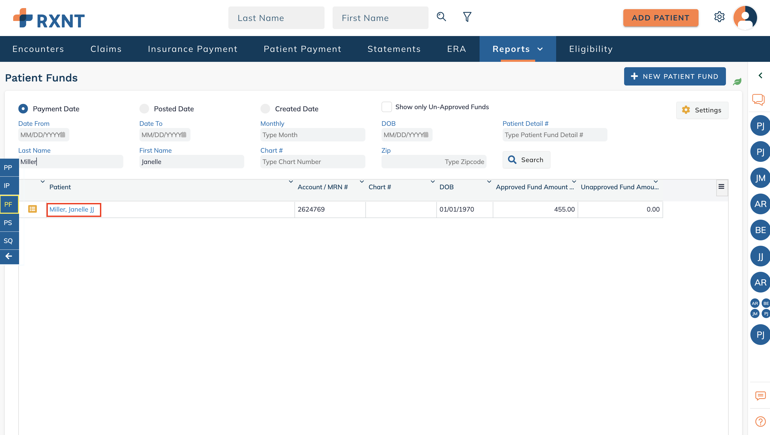The image size is (770, 435).
Task: Switch to the PS side tab
Action: [8, 223]
